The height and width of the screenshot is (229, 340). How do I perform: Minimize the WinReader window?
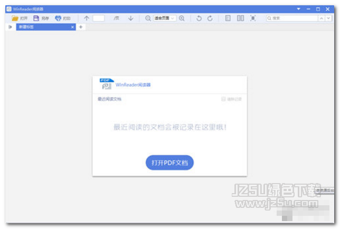tap(308, 9)
